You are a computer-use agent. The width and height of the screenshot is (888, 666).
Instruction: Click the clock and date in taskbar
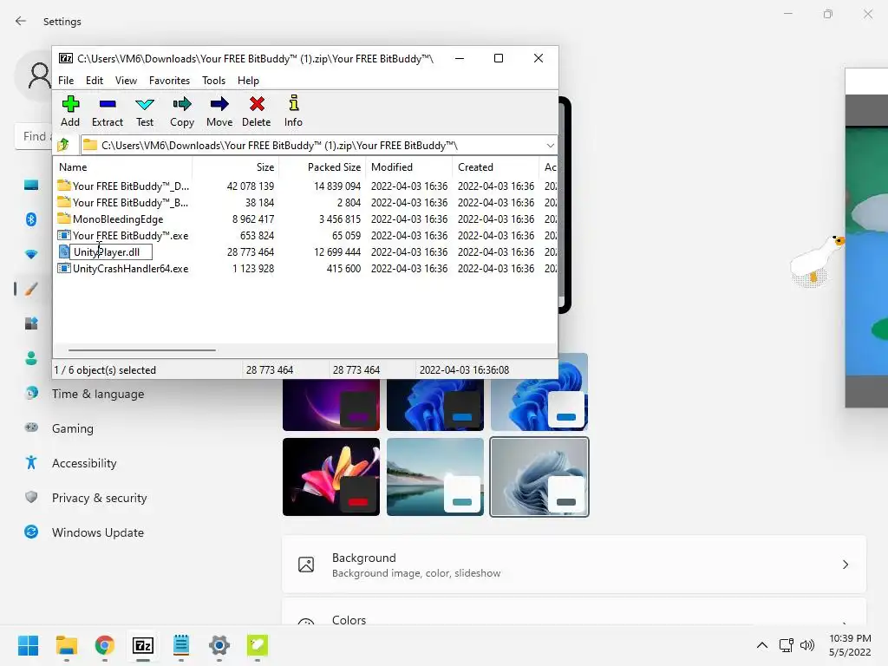(x=850, y=645)
